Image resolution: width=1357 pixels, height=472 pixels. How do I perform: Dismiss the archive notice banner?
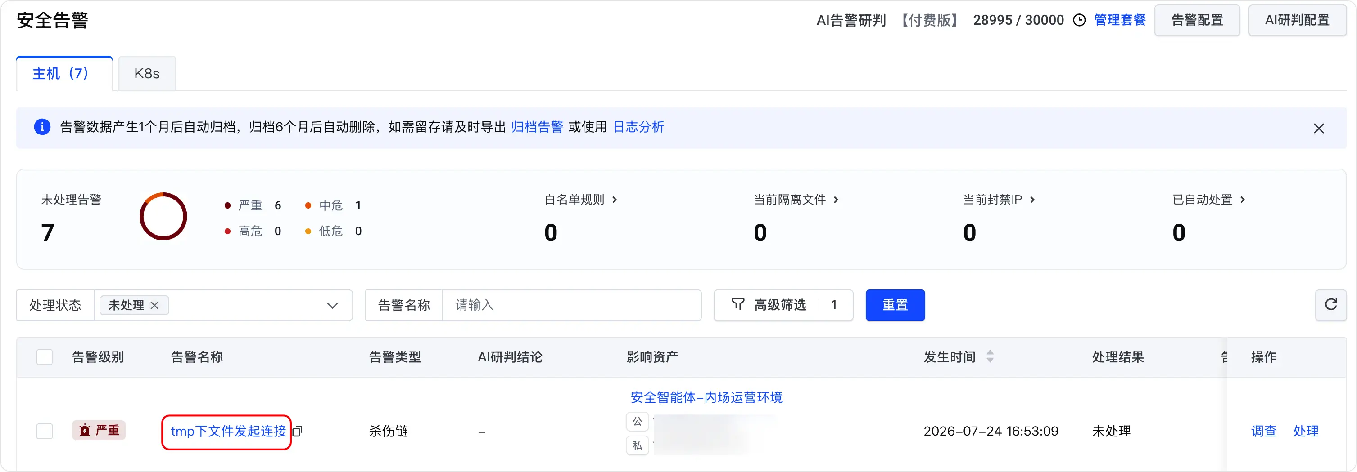(1319, 128)
